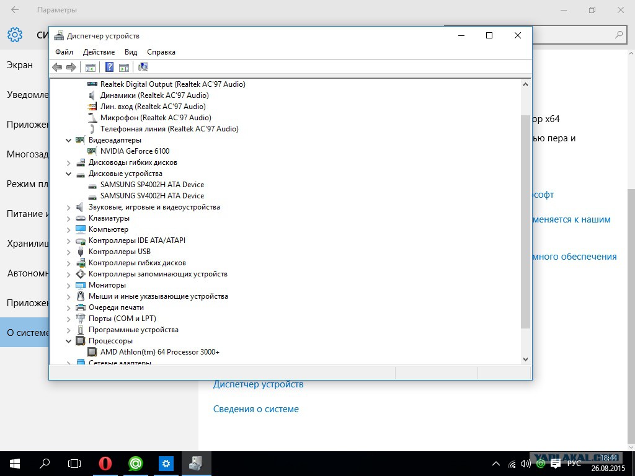
Task: Switch to Settings app on taskbar
Action: (166, 464)
